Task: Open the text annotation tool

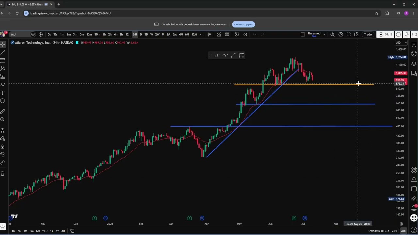Action: [x=3, y=93]
